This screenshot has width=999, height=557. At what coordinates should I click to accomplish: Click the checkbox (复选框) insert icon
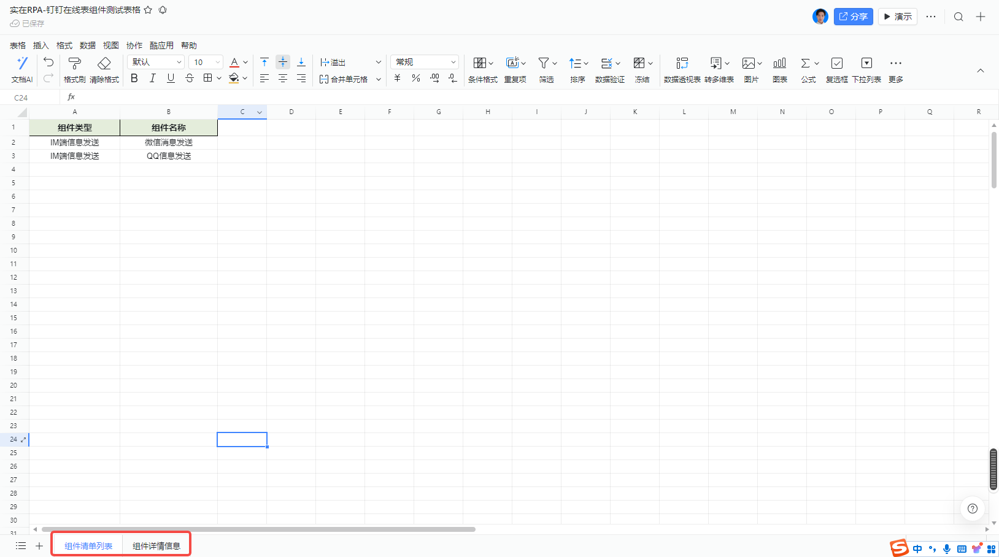(x=836, y=63)
